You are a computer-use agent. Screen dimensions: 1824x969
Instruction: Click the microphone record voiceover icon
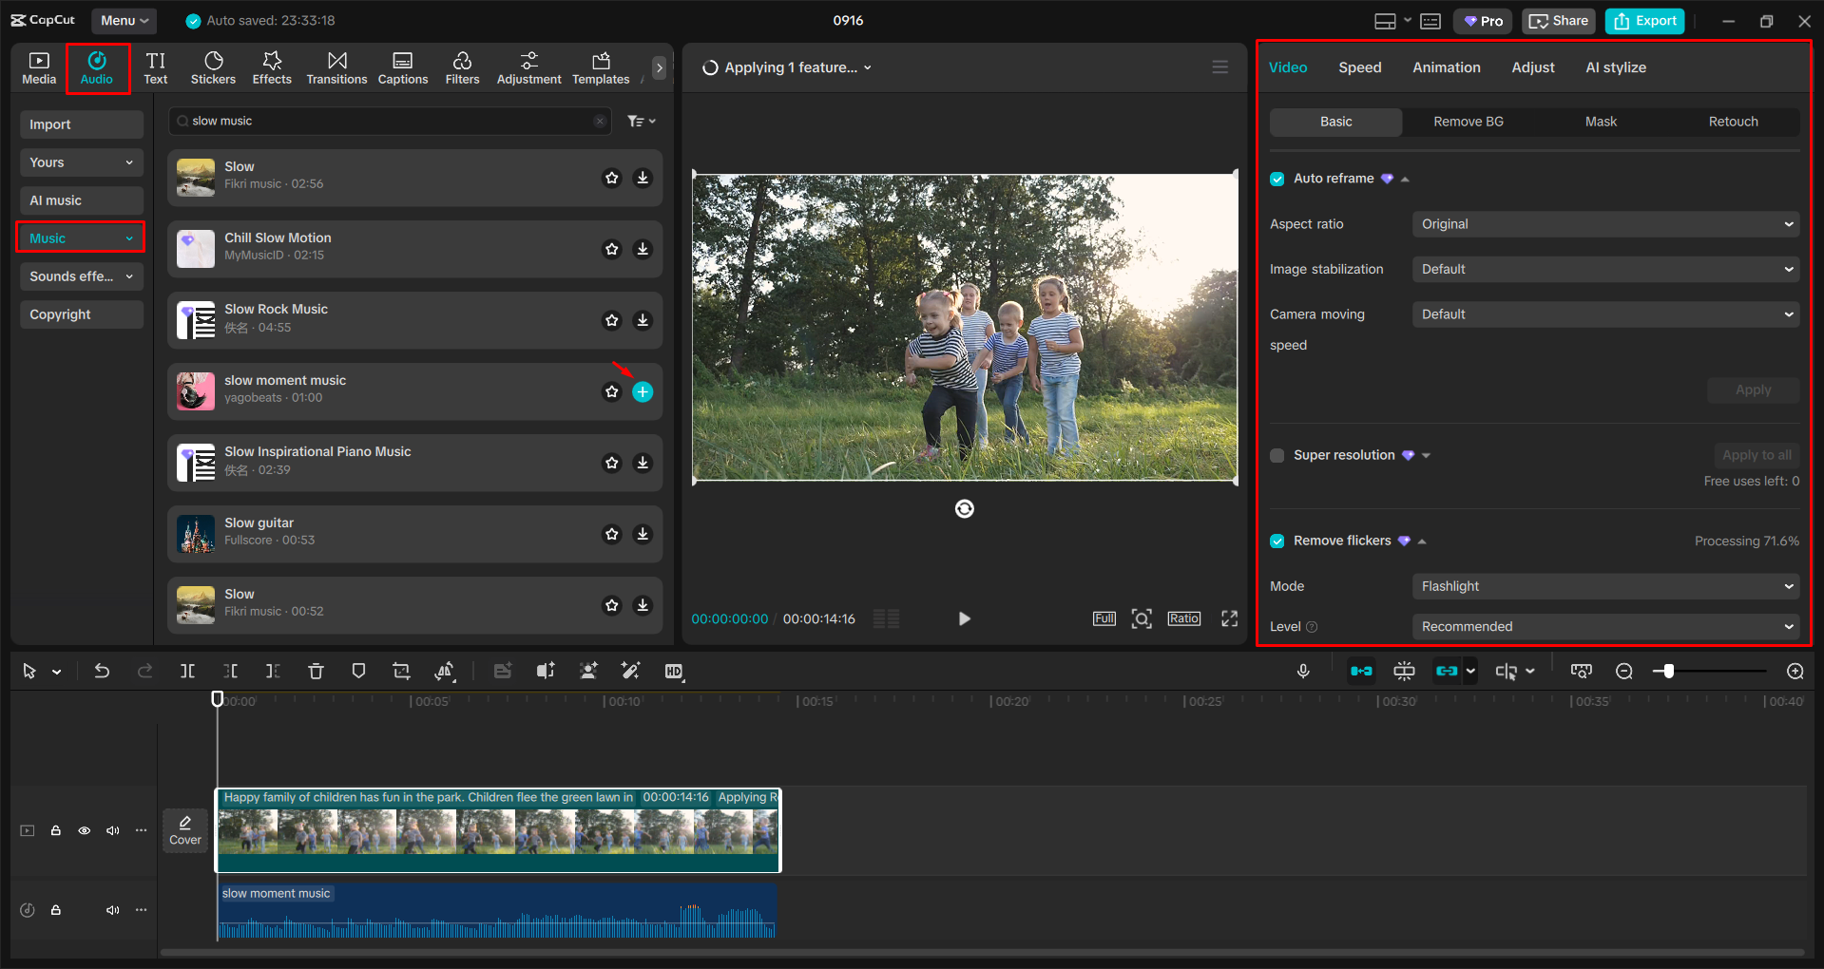click(1303, 672)
